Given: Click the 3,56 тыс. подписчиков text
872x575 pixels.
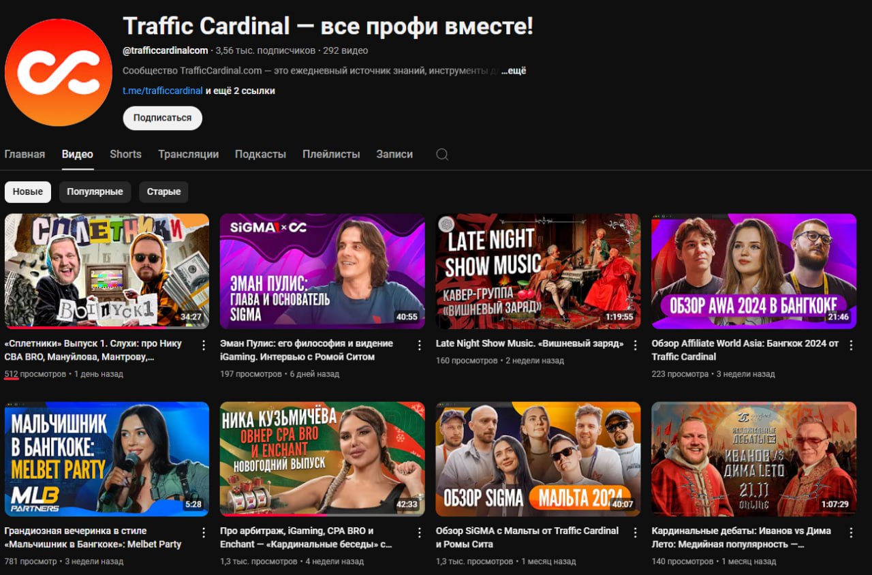Looking at the screenshot, I should tap(266, 50).
